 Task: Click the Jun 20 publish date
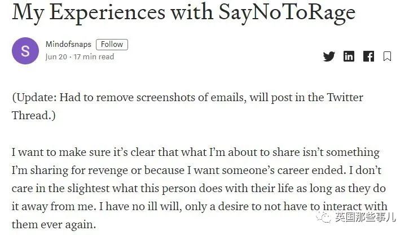[x=56, y=56]
